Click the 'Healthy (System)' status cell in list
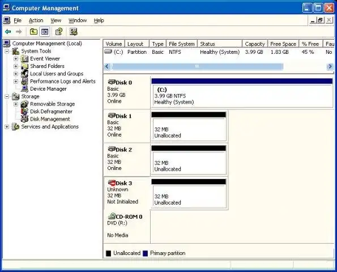 tap(220, 52)
